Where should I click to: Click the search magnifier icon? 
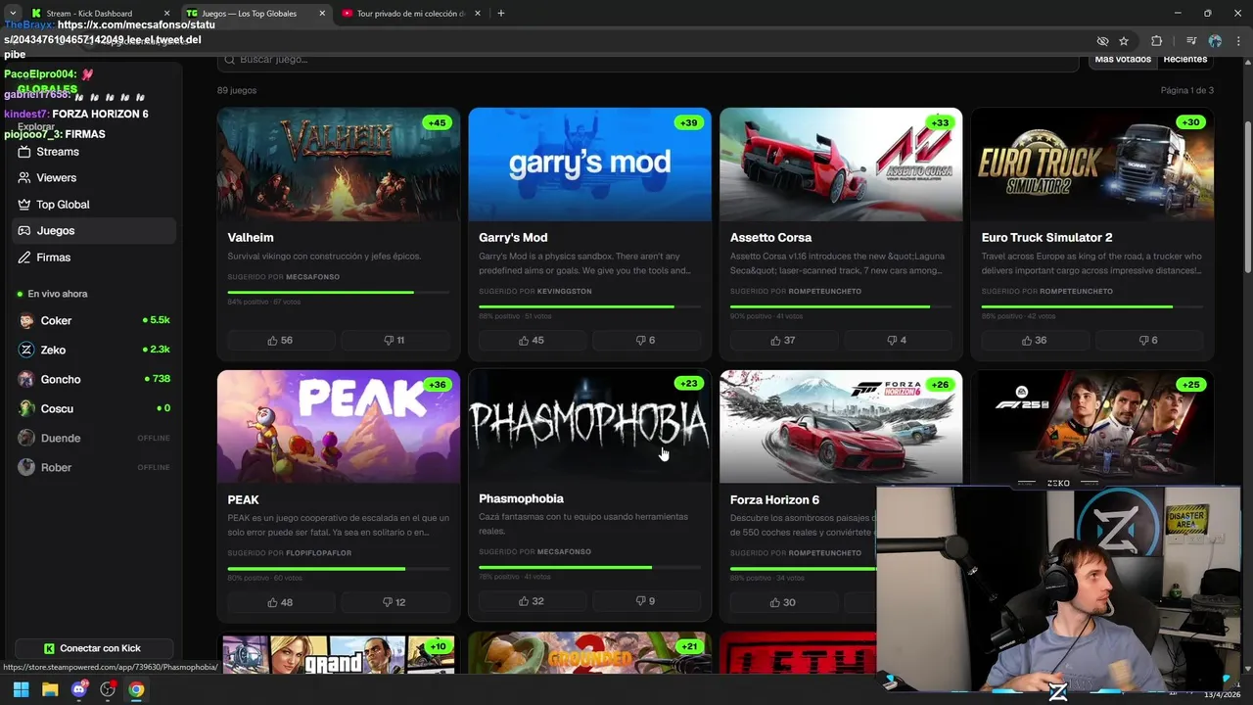tap(230, 60)
